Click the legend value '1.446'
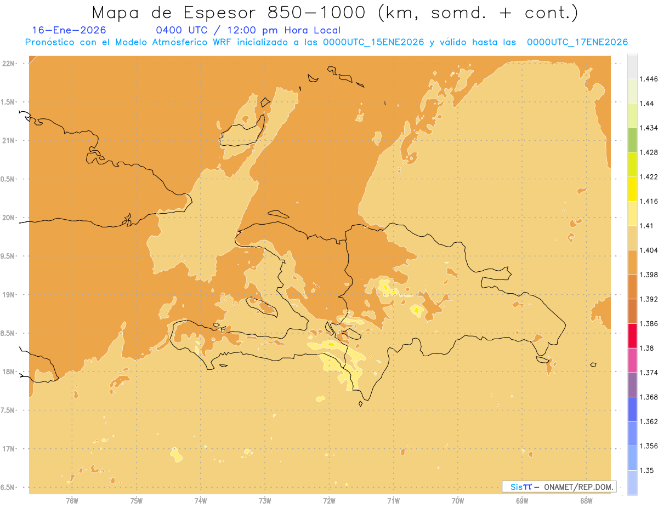 click(x=649, y=79)
